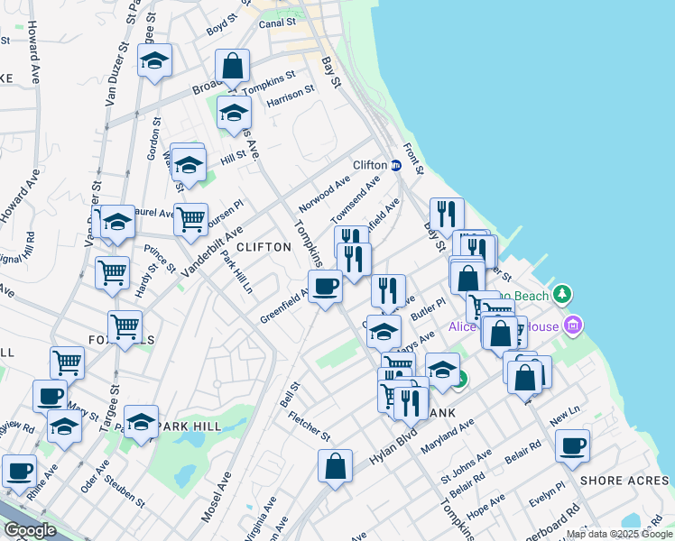Select the cafe marker near Shore Acres
The image size is (675, 541).
coord(572,446)
